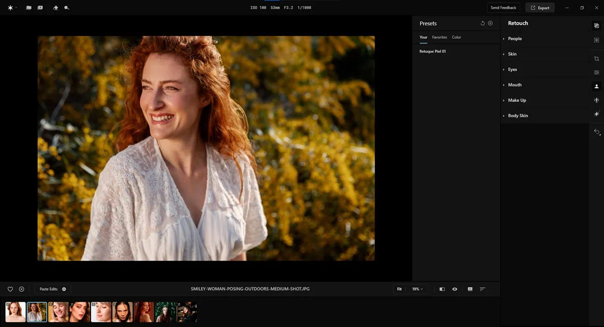This screenshot has width=604, height=327.
Task: Click the 53mm focal length text
Action: point(275,8)
